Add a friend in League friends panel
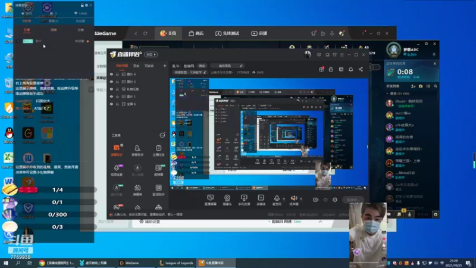The image size is (476, 268). coord(413,86)
